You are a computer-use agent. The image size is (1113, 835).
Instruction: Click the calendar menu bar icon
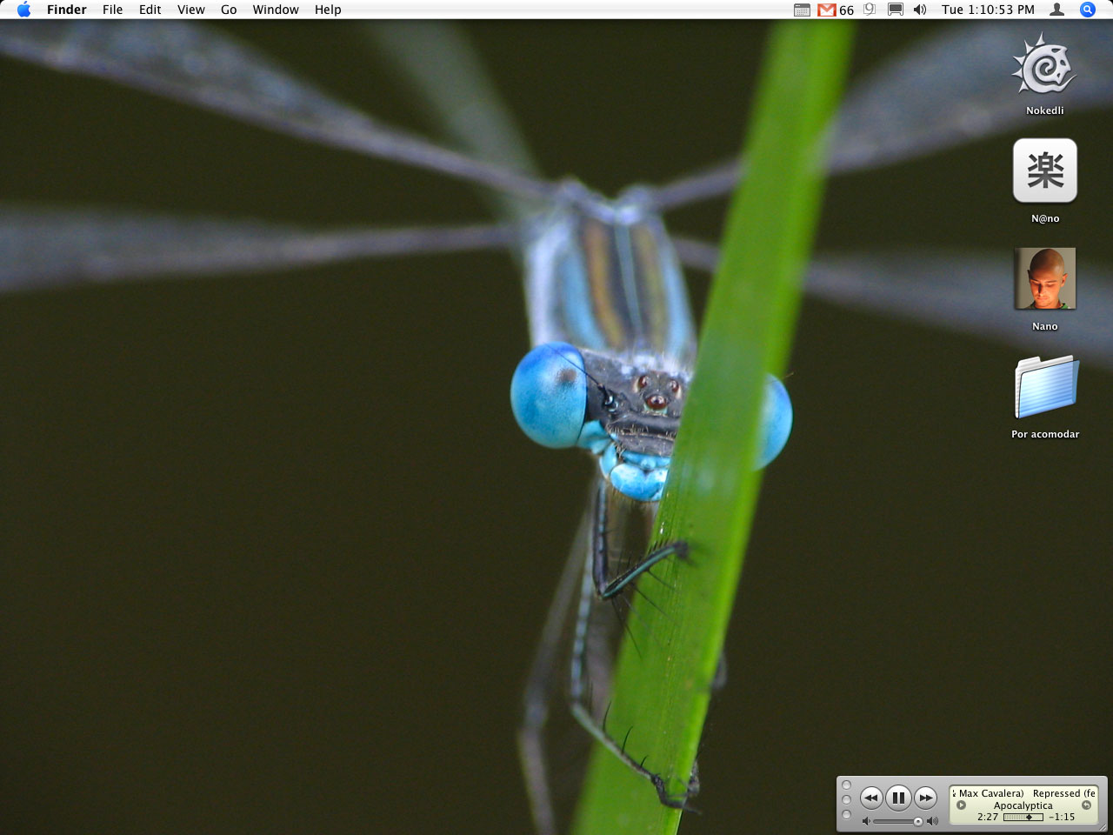[x=802, y=10]
